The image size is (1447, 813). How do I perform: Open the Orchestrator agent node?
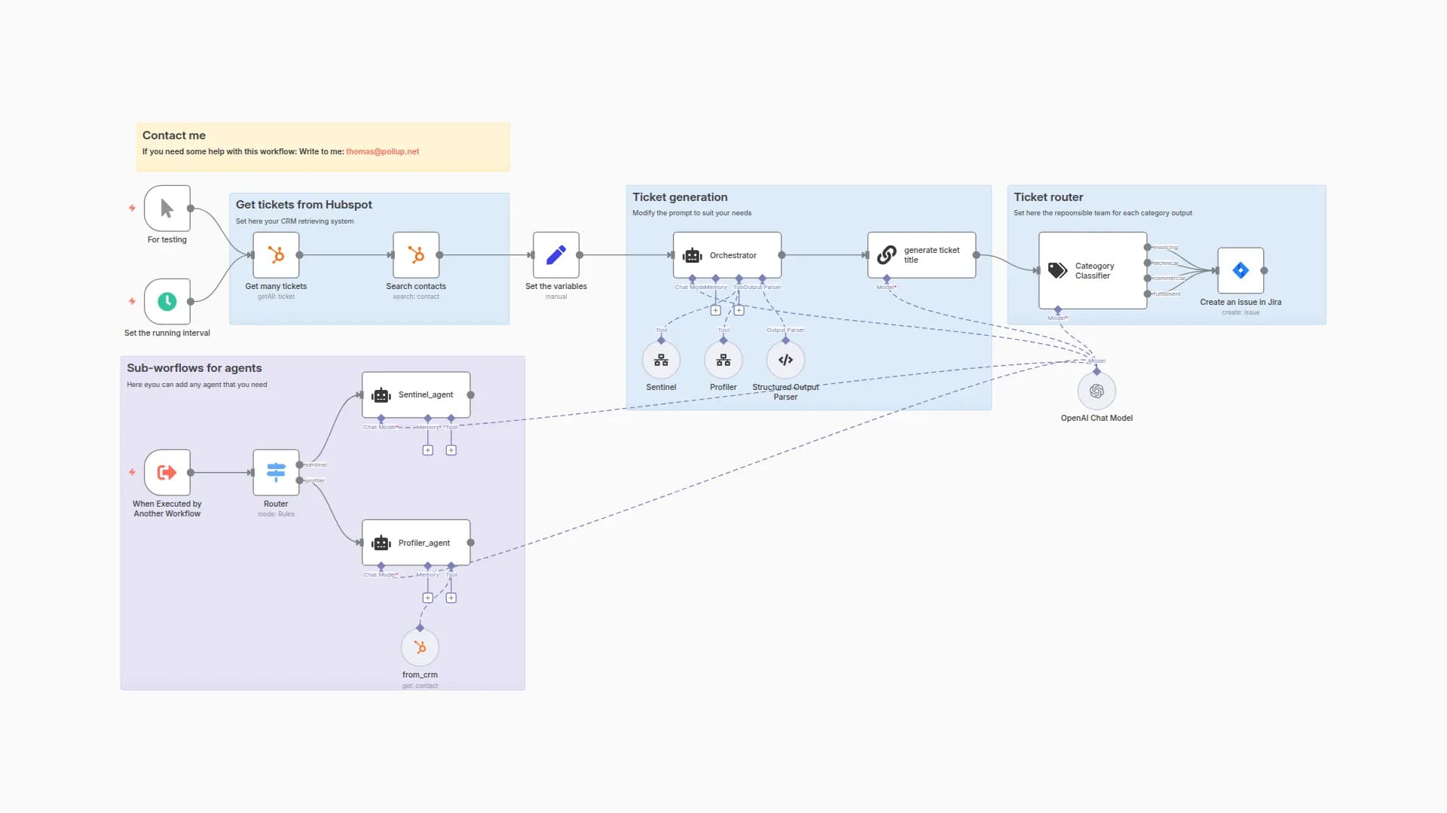[x=727, y=255]
